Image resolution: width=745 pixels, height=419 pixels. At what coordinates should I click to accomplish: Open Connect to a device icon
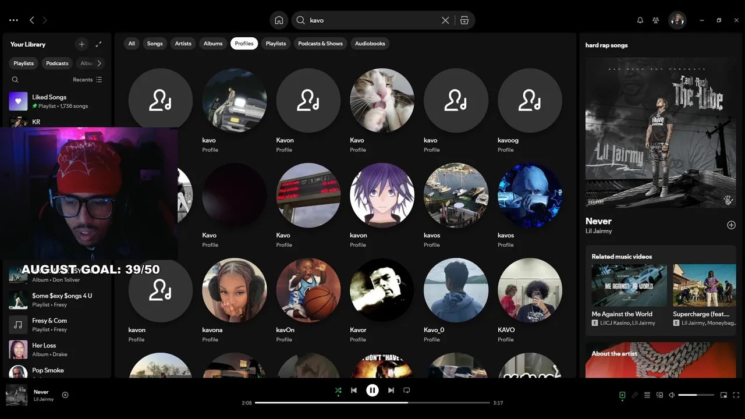659,395
